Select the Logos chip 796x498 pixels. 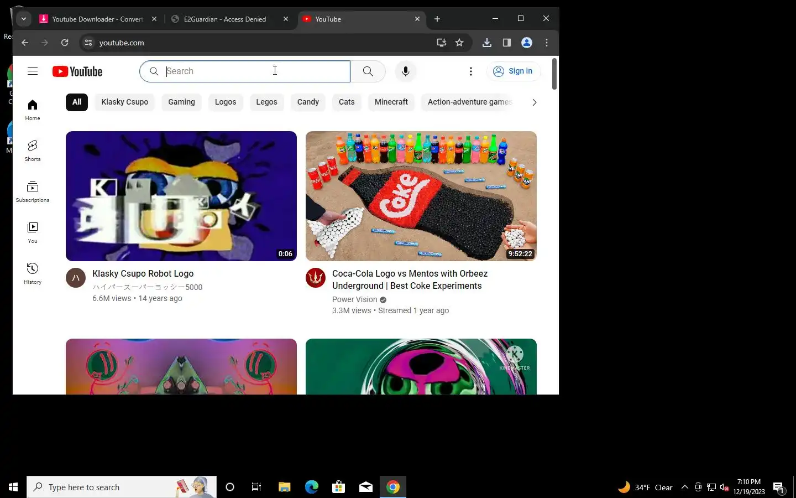(x=226, y=102)
